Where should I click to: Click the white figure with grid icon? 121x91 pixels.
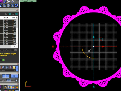pyautogui.click(x=9, y=1)
